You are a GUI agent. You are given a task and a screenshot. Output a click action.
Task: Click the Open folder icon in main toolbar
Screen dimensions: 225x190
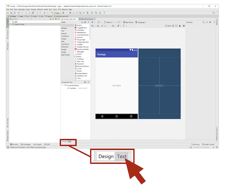(x=8, y=13)
